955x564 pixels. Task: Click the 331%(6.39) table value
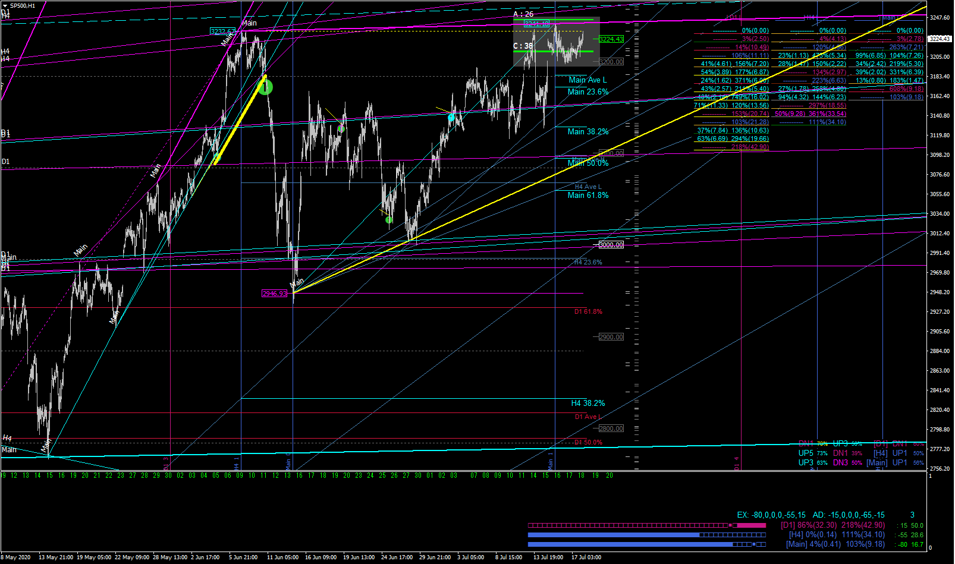[x=906, y=72]
